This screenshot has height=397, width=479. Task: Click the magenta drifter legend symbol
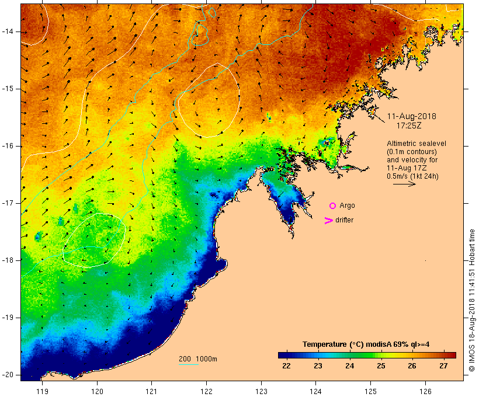tap(329, 221)
